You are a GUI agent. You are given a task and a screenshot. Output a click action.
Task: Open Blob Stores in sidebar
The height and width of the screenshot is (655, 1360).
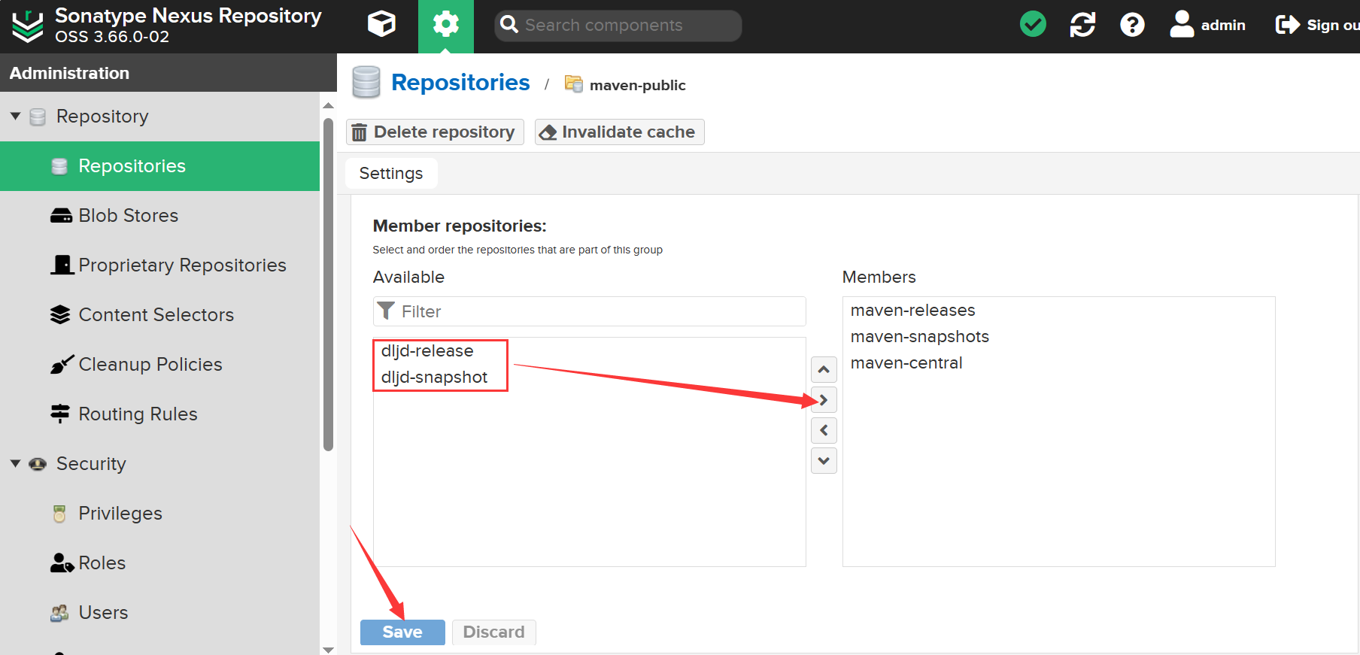coord(128,216)
